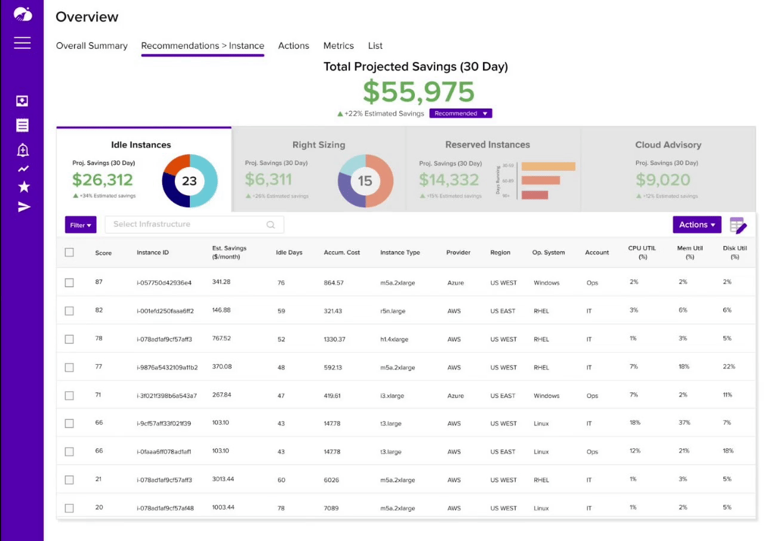Viewport: 764px width, 541px height.
Task: Open the hamburger menu
Action: tap(22, 43)
